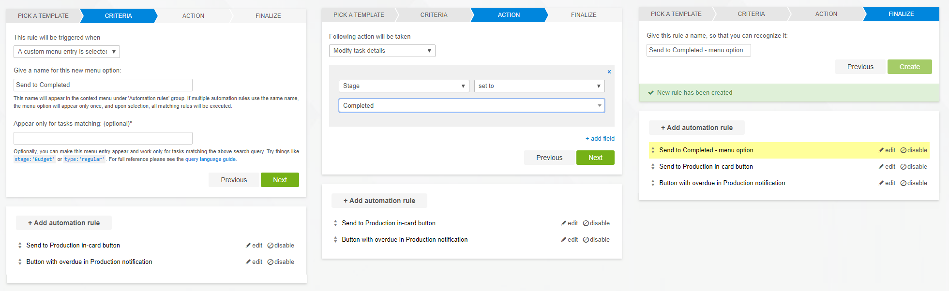Click the green checkmark in New rule has been created banner
Image resolution: width=949 pixels, height=291 pixels.
651,93
